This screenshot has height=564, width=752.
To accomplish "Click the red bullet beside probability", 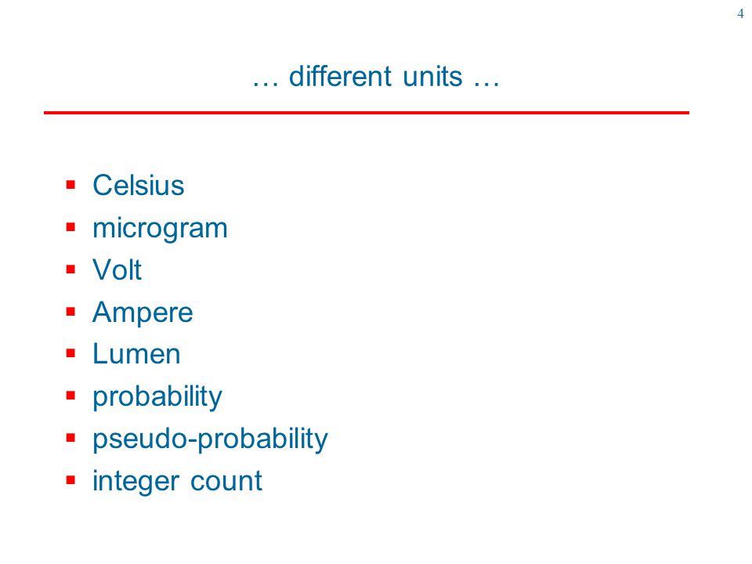I will (71, 396).
